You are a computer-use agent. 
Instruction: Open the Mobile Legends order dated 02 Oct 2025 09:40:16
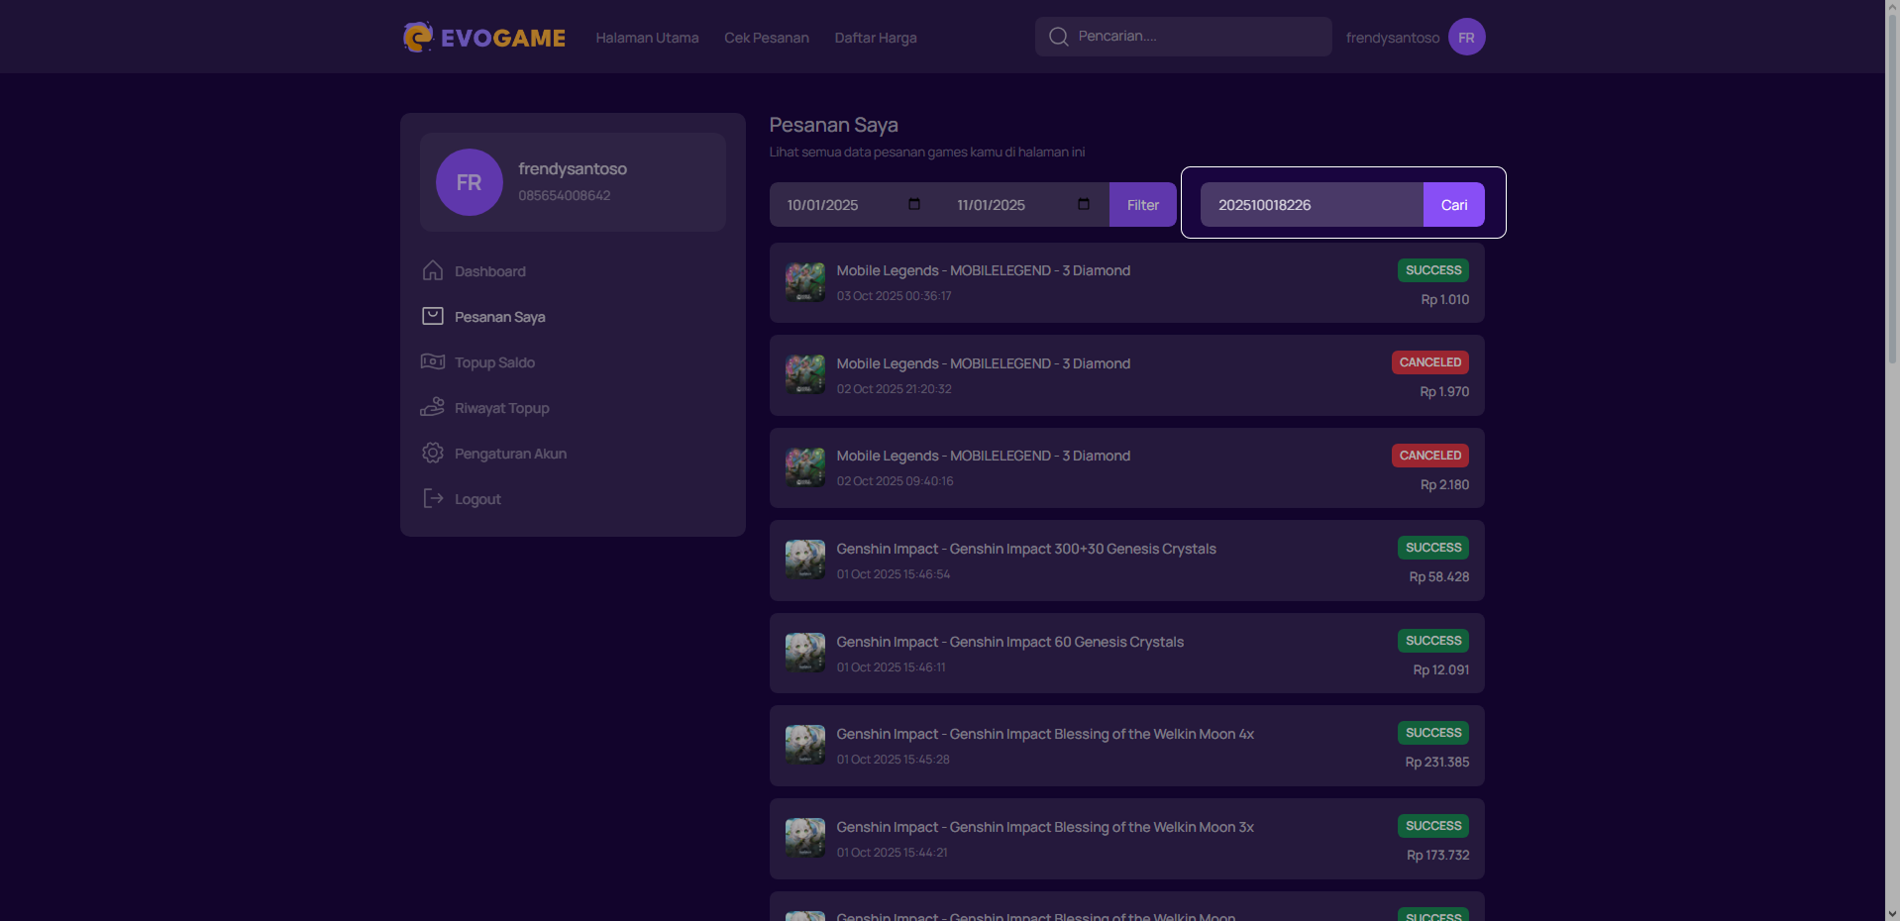[1126, 467]
